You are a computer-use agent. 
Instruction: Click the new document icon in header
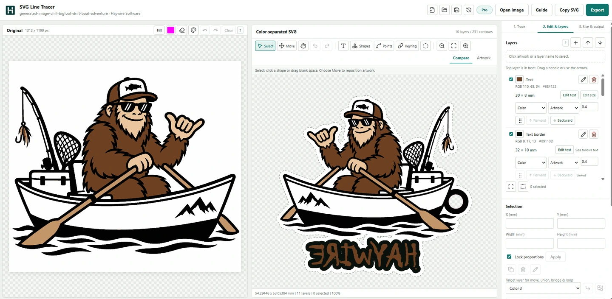(432, 10)
